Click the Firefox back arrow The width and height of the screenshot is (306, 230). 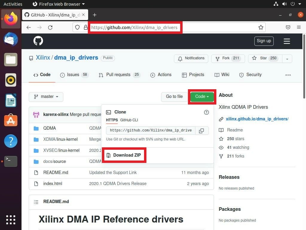29,27
